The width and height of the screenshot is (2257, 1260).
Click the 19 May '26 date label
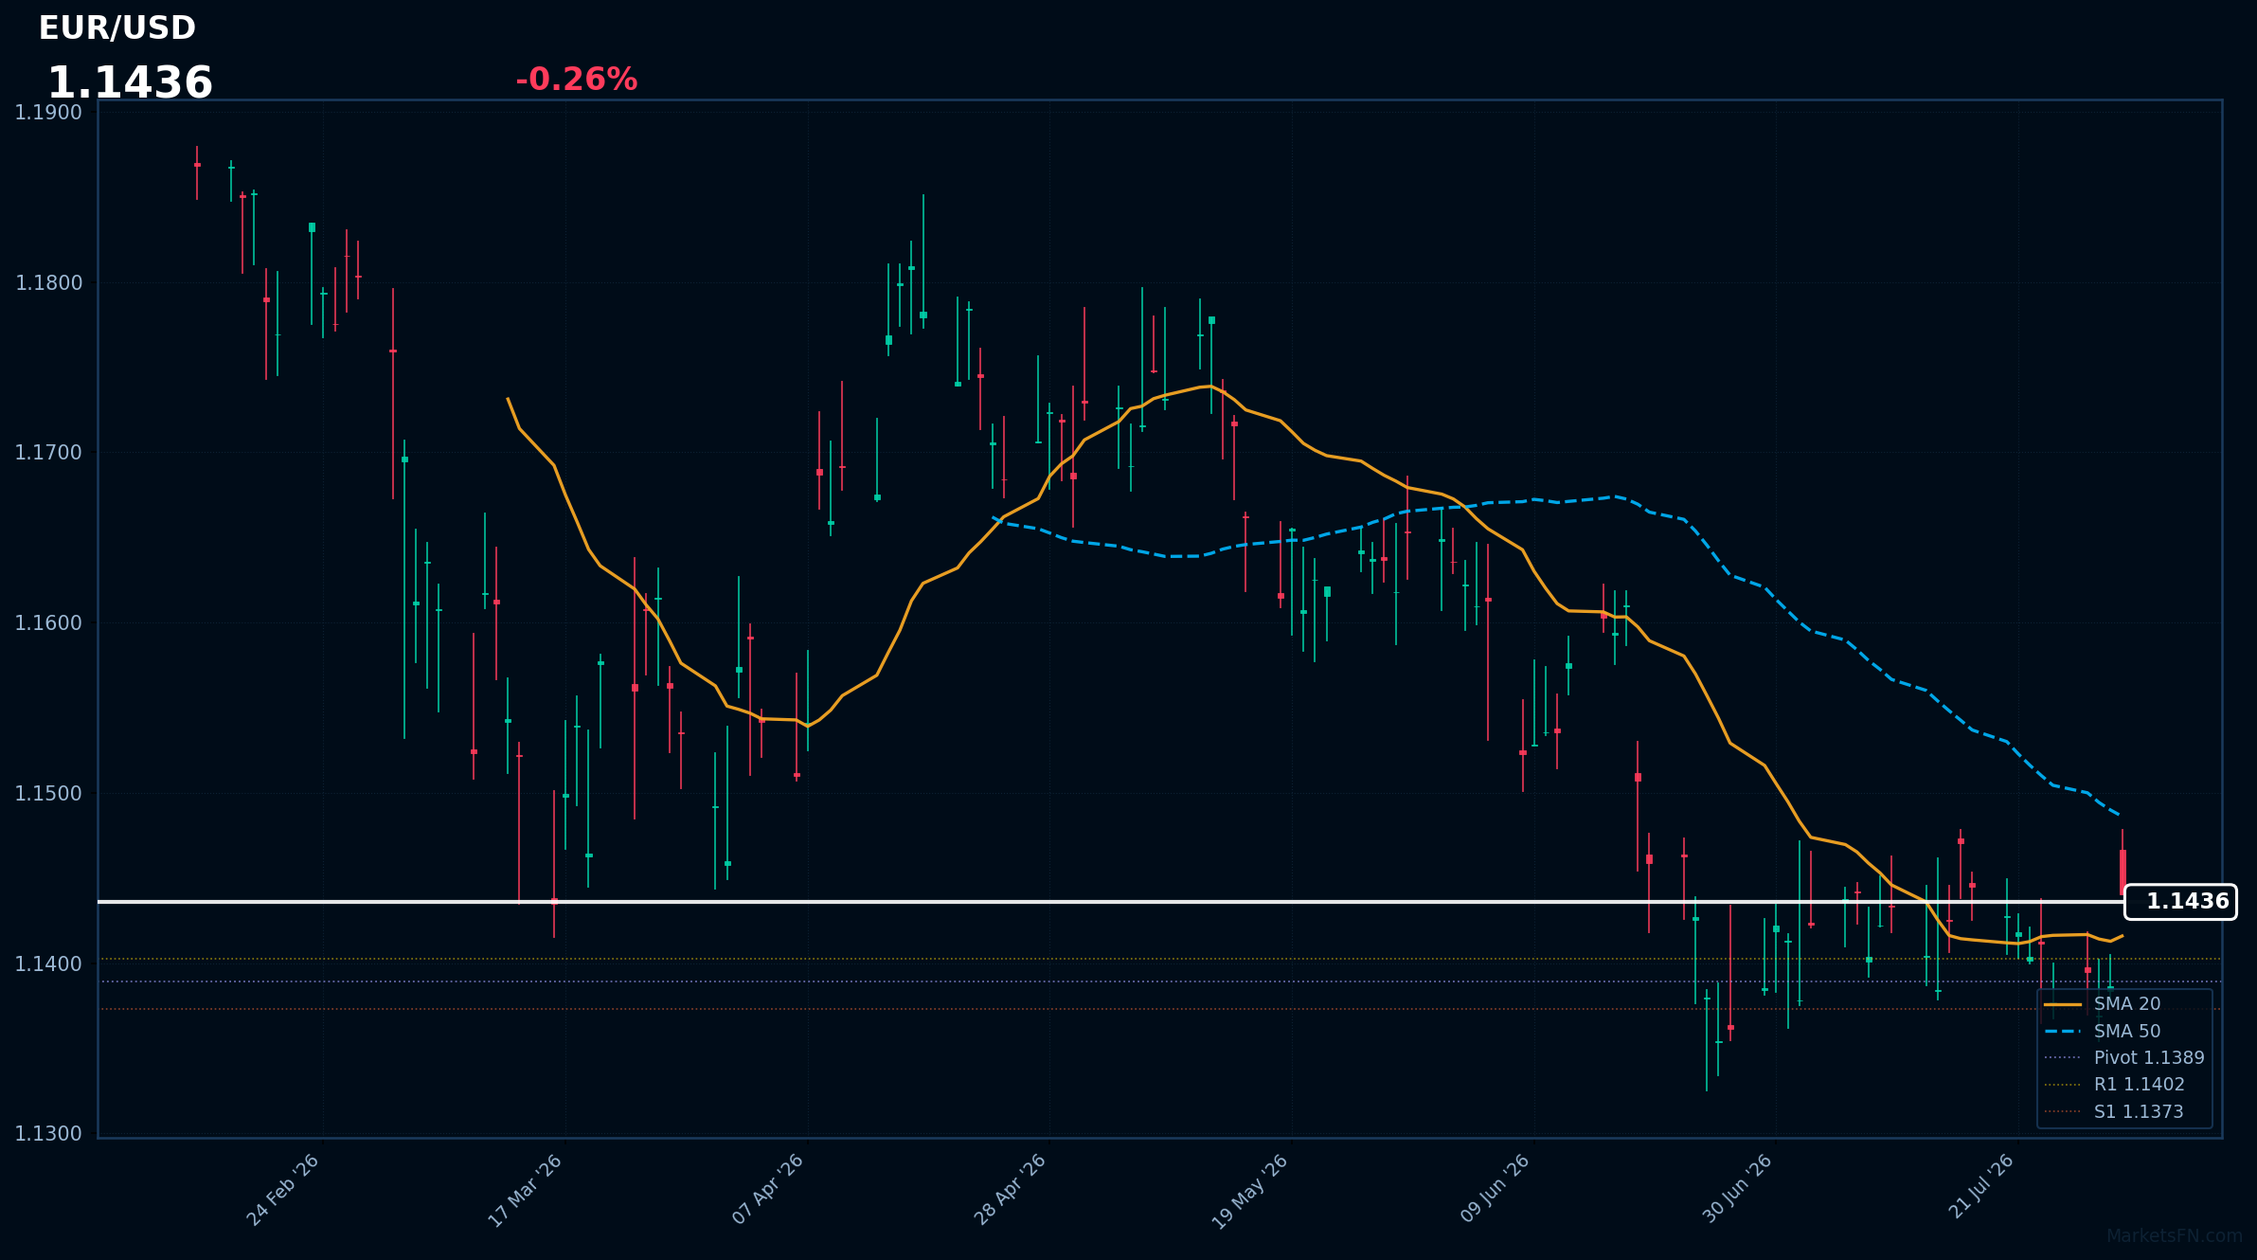(1250, 1191)
